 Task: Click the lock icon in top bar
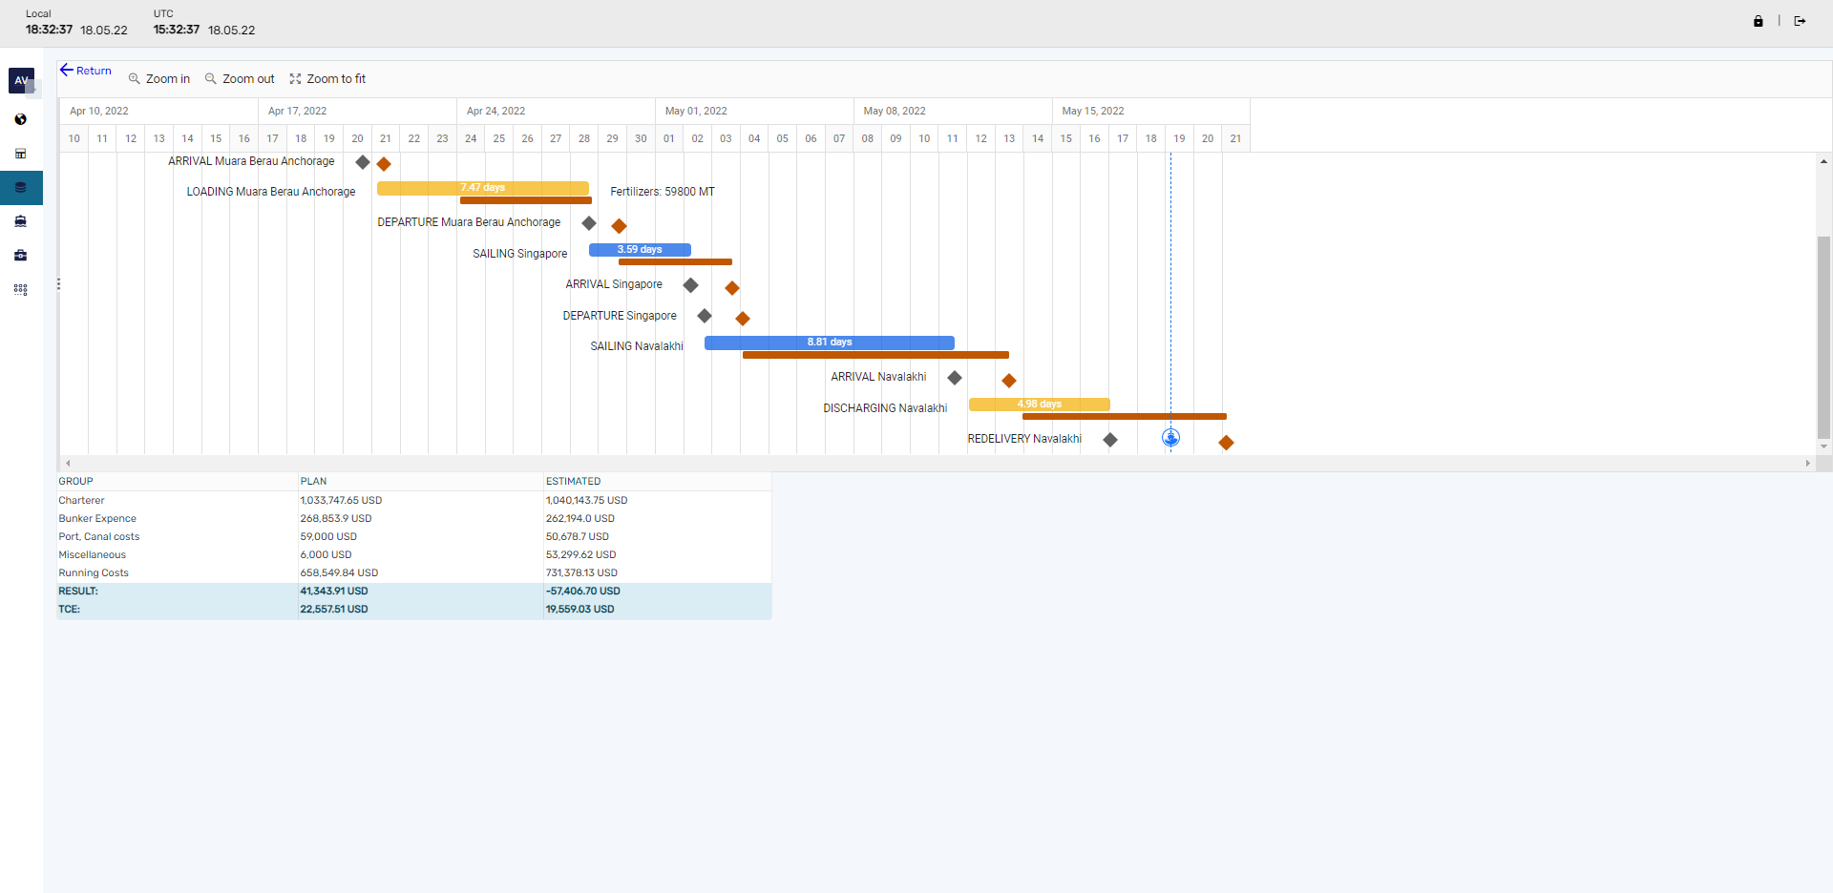(x=1758, y=21)
